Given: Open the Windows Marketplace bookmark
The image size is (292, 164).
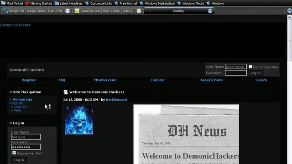Looking at the screenshot, I should pyautogui.click(x=157, y=3).
